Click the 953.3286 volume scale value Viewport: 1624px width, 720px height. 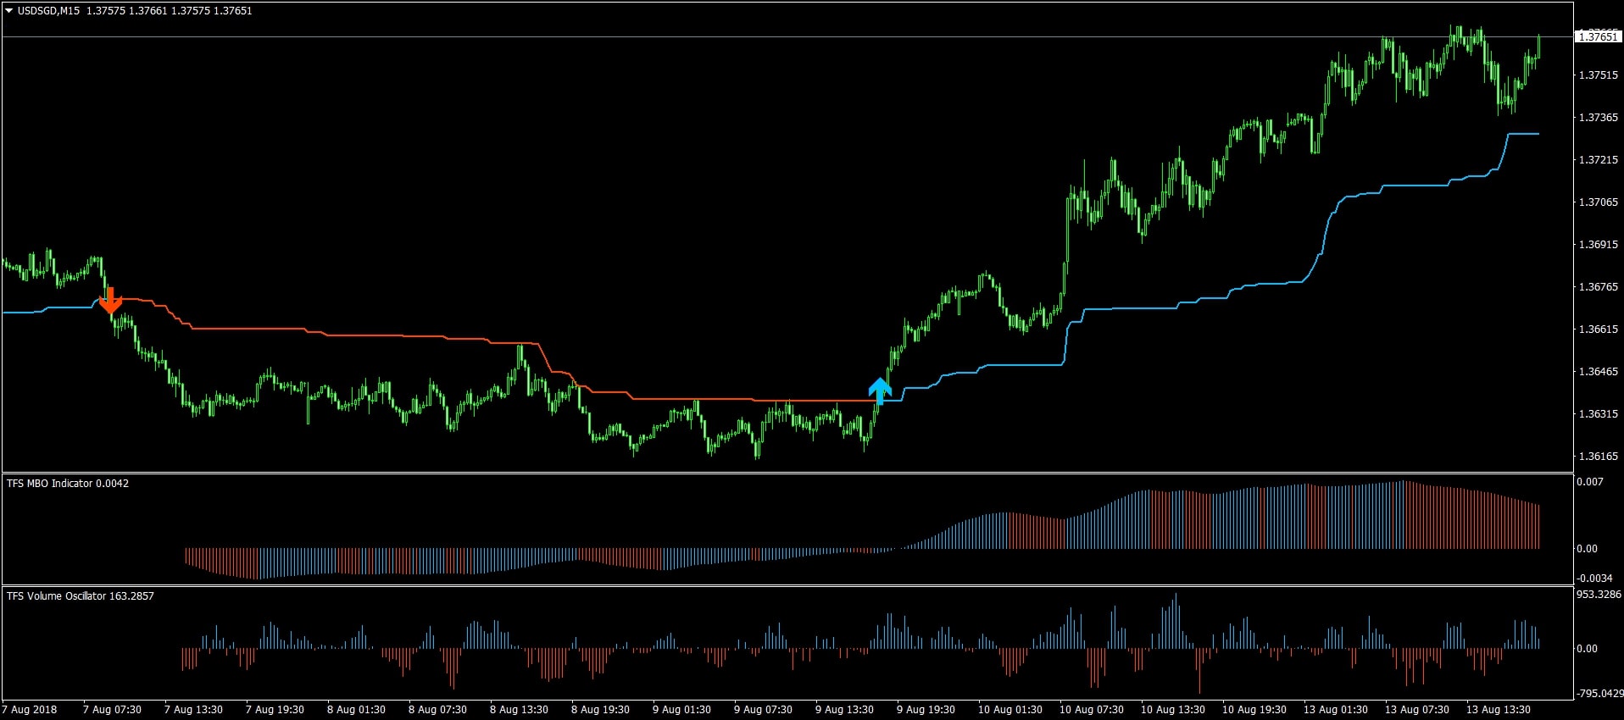coord(1598,595)
